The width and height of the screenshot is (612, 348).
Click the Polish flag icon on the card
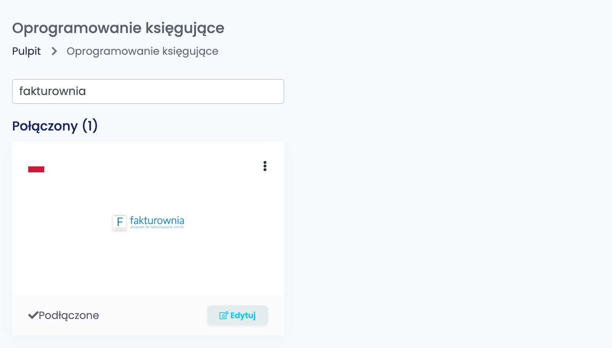36,166
